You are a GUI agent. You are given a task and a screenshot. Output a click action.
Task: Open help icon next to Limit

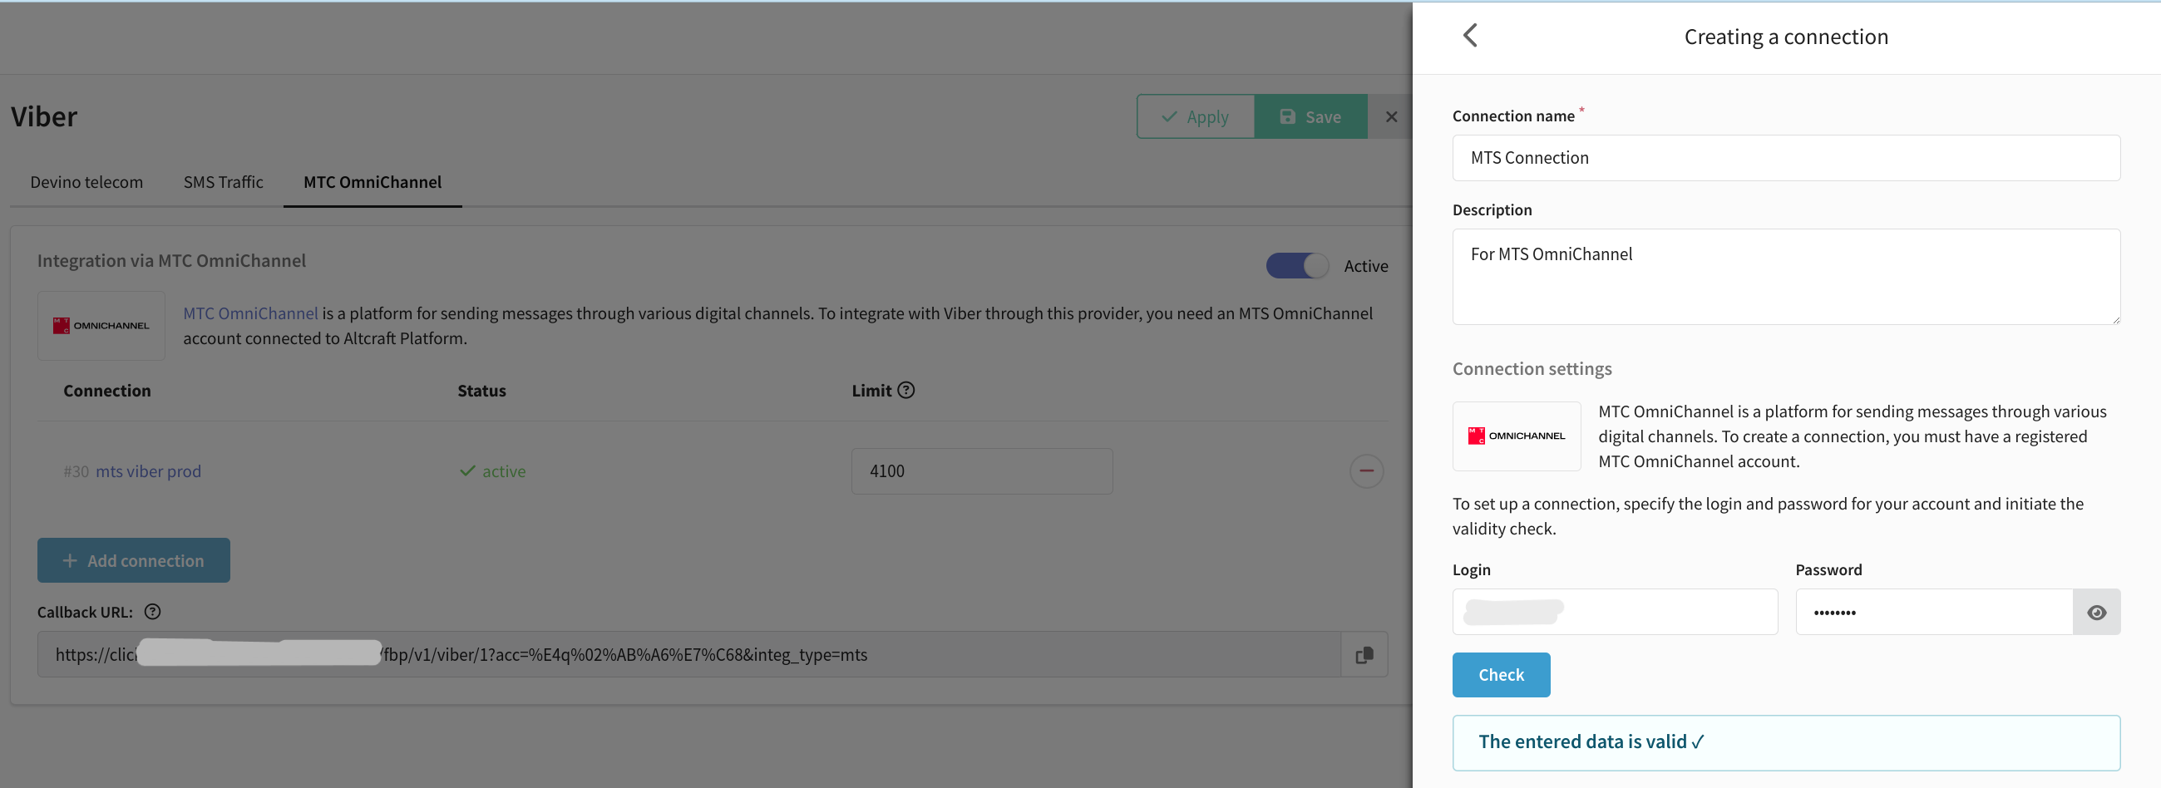tap(906, 390)
